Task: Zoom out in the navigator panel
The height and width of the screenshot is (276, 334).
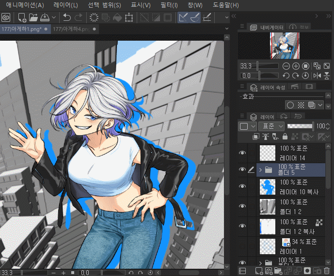Action: 286,66
